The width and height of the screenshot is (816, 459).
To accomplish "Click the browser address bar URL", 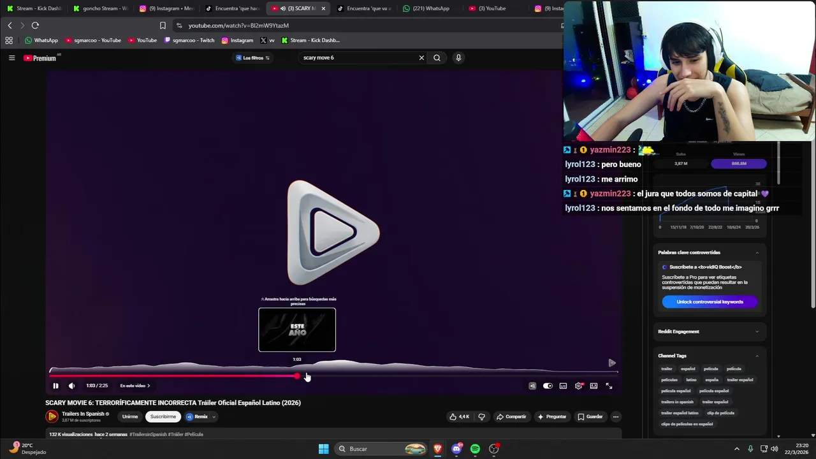I will (238, 25).
